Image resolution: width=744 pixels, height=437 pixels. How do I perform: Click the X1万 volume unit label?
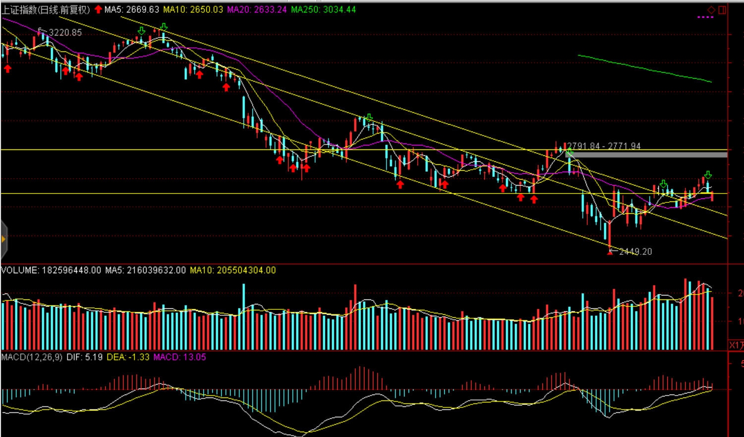click(736, 345)
